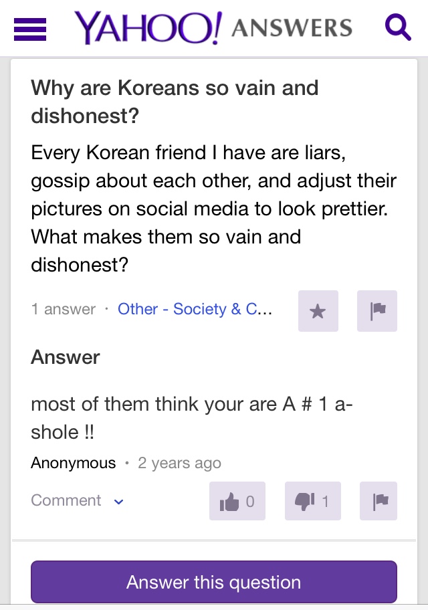Give the answer a thumbs up

[x=237, y=501]
